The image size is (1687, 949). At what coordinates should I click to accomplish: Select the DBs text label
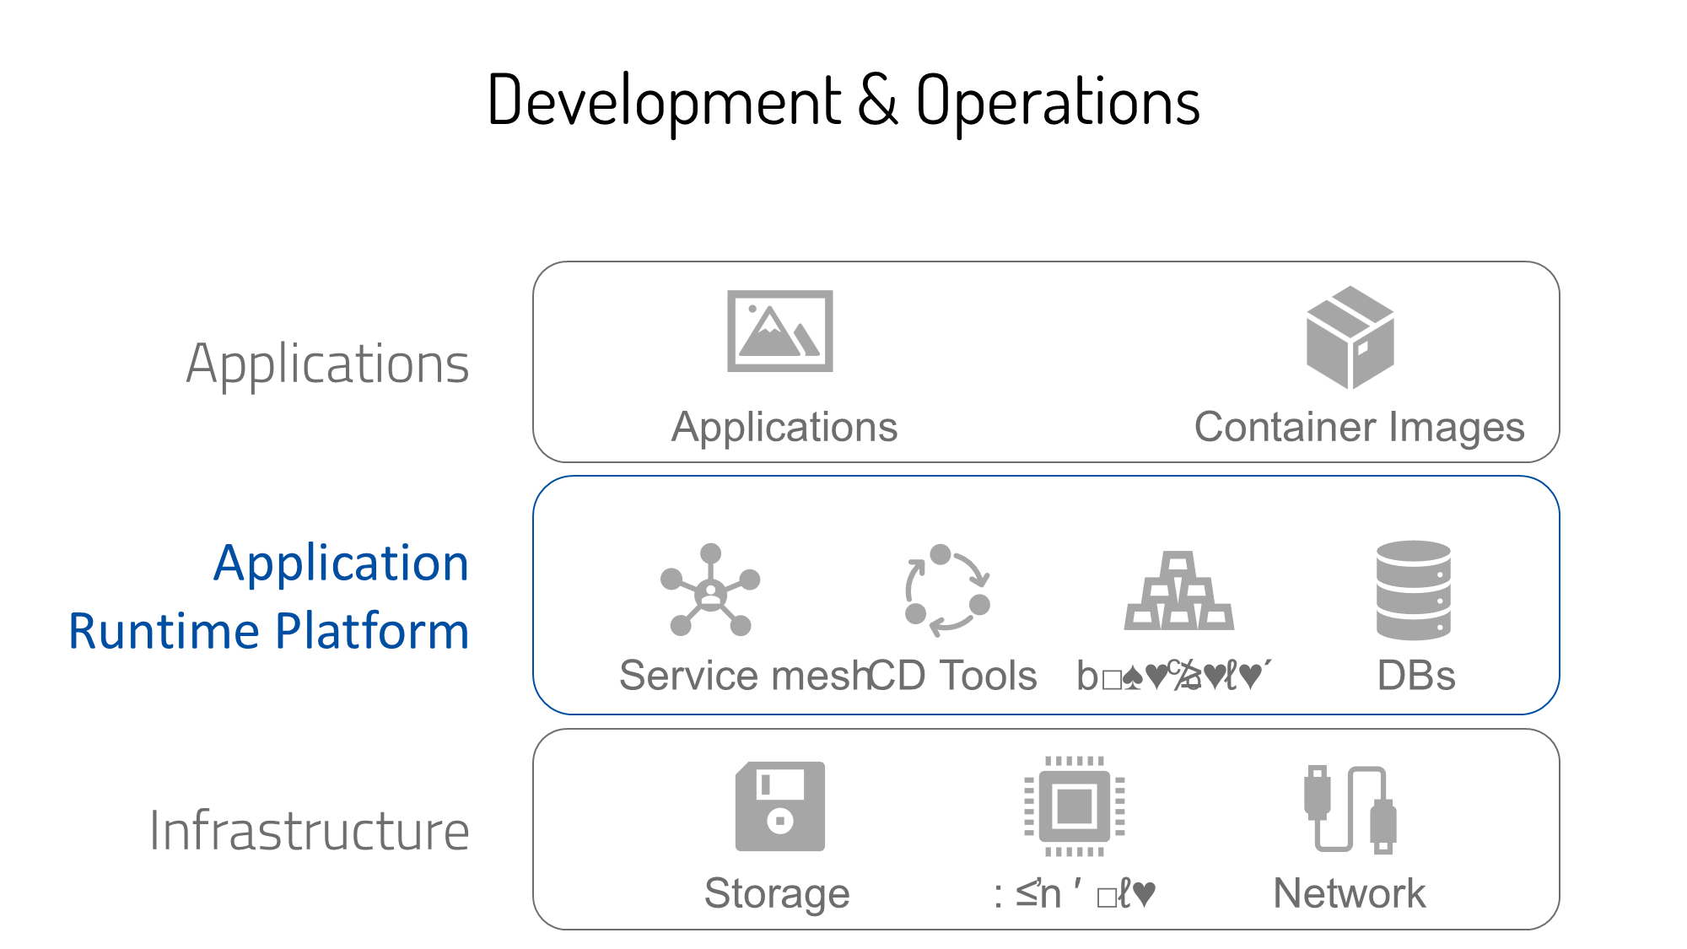[1415, 676]
